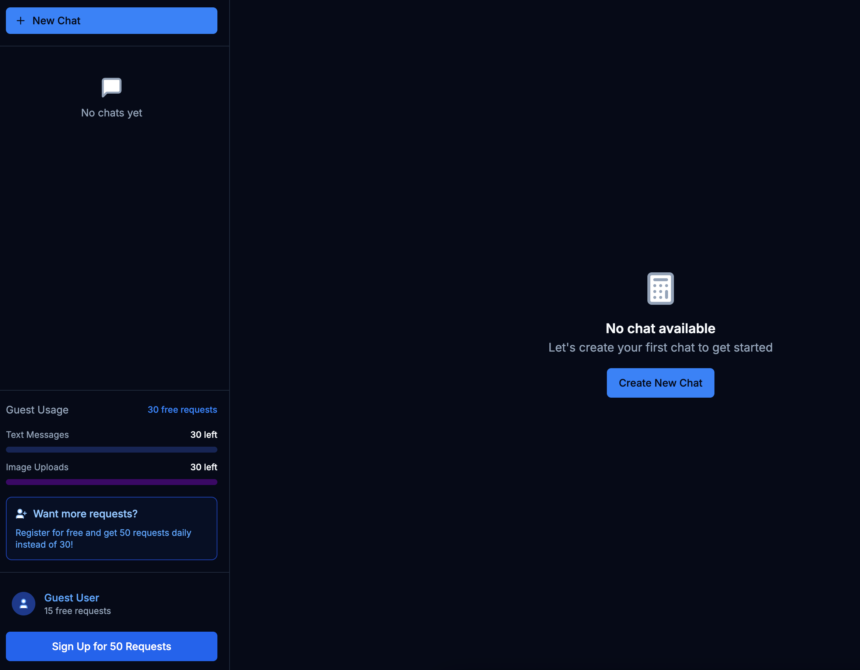
Task: Select the Want more requests card heading
Action: coord(85,514)
